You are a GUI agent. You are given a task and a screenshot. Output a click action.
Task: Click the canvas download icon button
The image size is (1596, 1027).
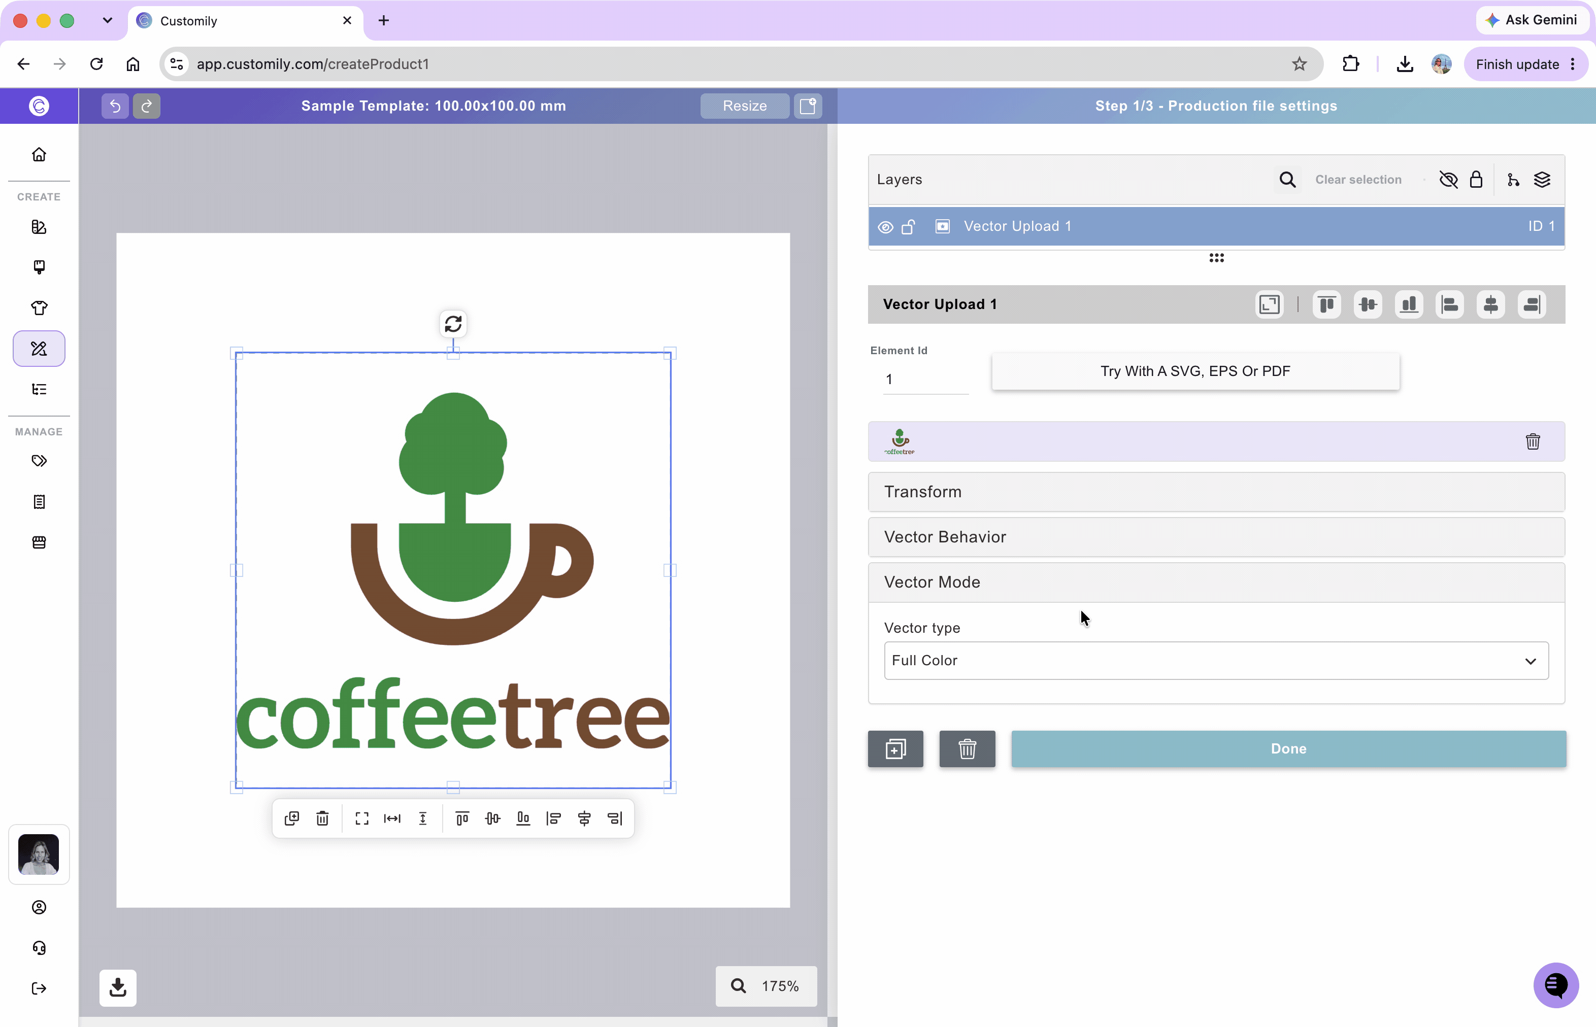[118, 987]
